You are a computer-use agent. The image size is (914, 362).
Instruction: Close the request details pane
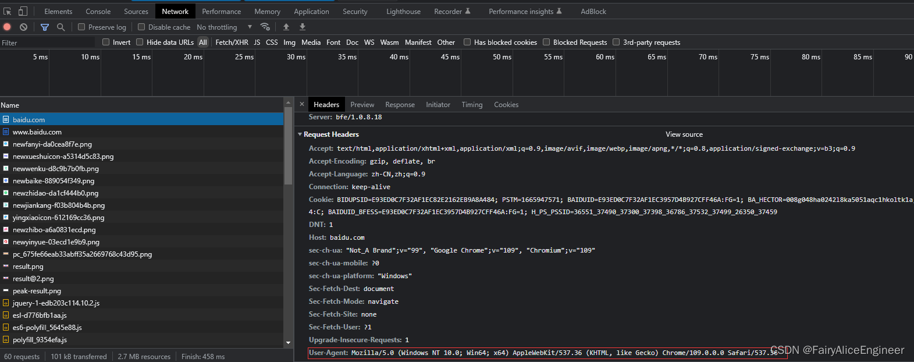pyautogui.click(x=302, y=104)
